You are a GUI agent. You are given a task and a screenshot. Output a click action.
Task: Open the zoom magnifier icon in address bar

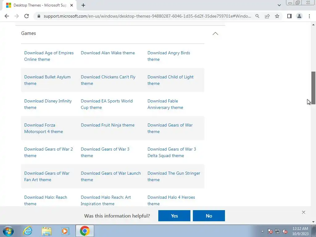coord(257,16)
